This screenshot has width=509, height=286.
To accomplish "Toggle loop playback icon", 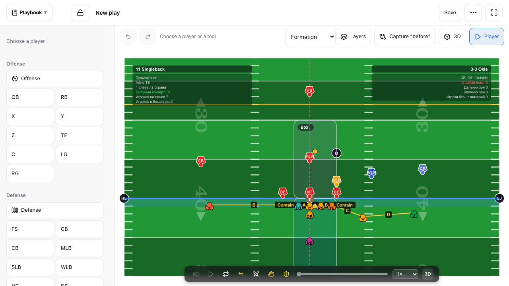I will point(226,274).
